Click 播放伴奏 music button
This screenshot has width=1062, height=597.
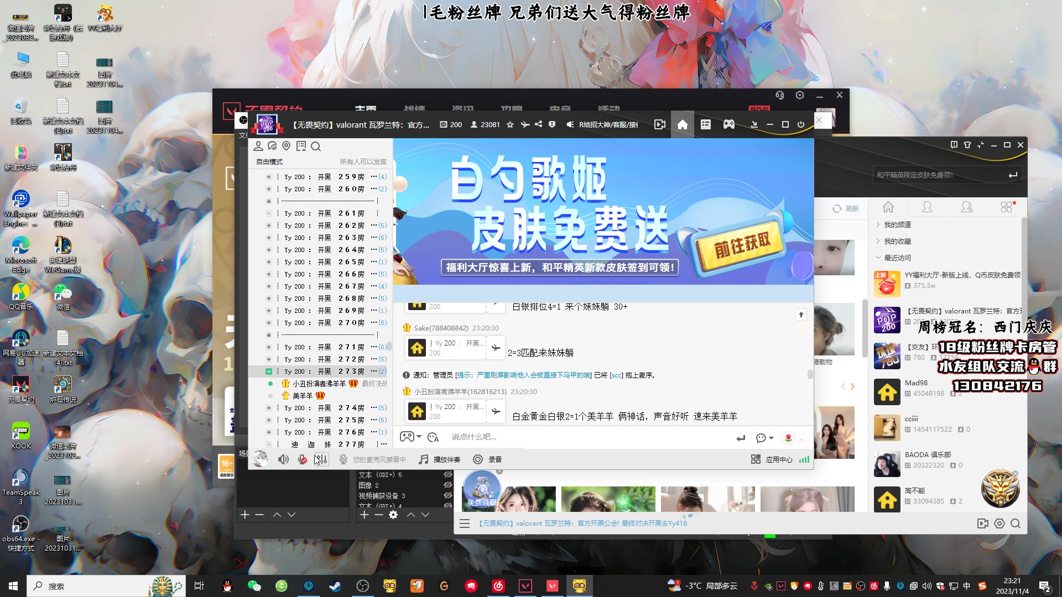[440, 459]
